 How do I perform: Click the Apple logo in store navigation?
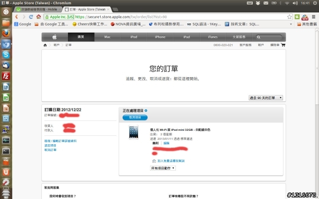54,37
